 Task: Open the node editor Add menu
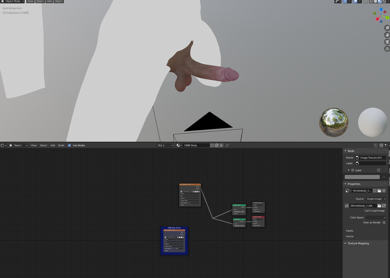point(53,145)
